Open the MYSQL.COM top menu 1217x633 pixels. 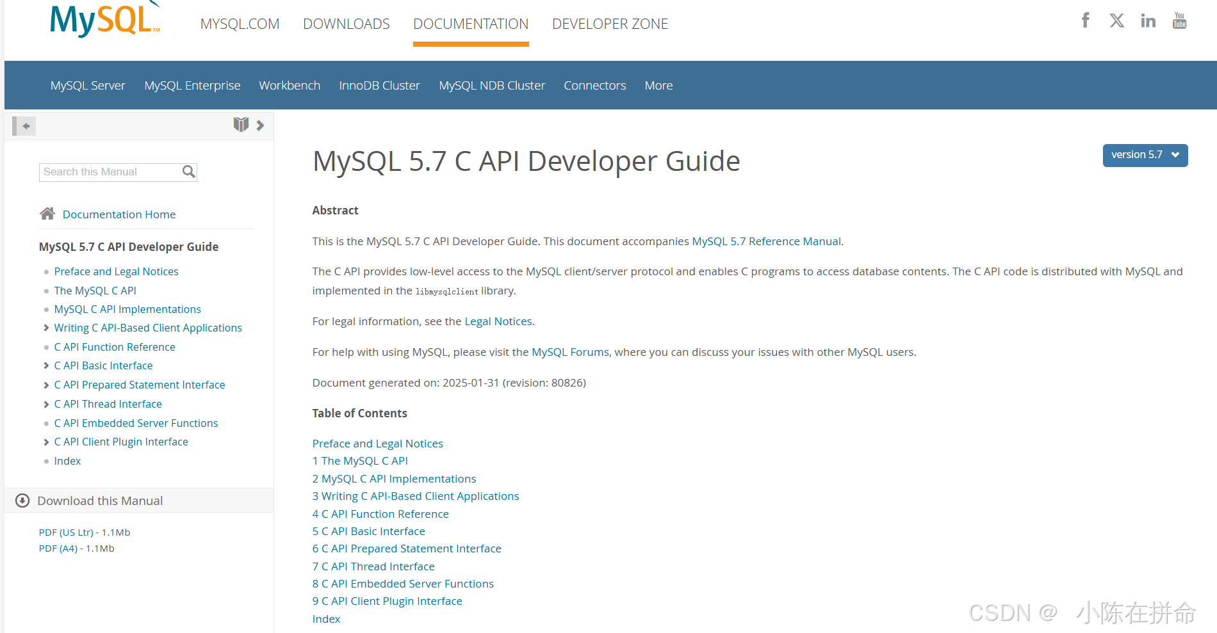(x=240, y=24)
